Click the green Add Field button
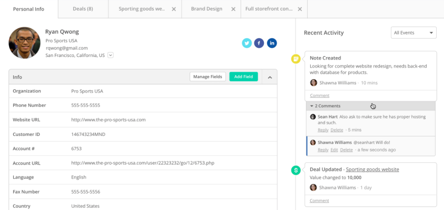 coord(244,77)
